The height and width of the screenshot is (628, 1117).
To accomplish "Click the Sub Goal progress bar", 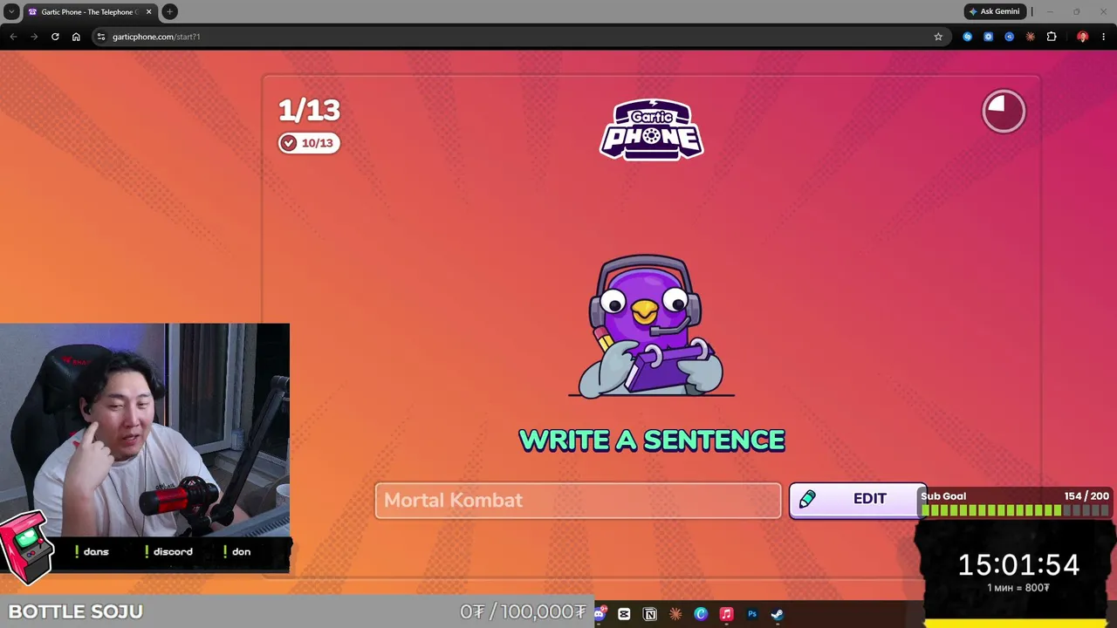I will (1015, 510).
